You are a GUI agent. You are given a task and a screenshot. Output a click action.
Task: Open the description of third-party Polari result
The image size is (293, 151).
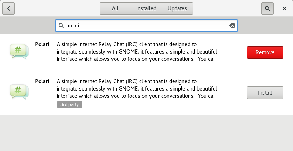point(137,89)
